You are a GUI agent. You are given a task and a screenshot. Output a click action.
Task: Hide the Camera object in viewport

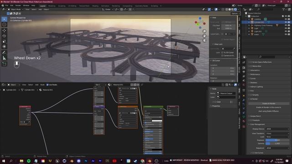[x=286, y=19]
